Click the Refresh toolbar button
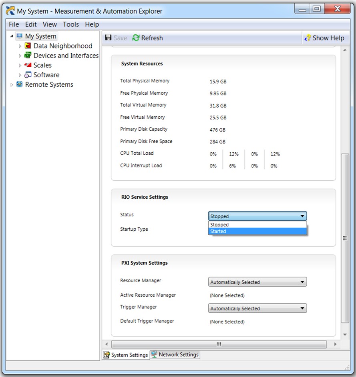356x377 pixels. [x=147, y=38]
